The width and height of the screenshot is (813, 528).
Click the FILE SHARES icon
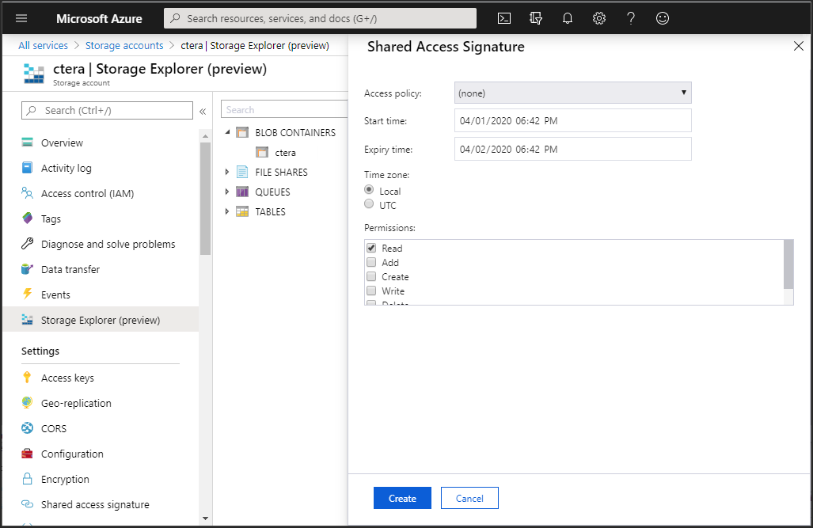click(242, 172)
